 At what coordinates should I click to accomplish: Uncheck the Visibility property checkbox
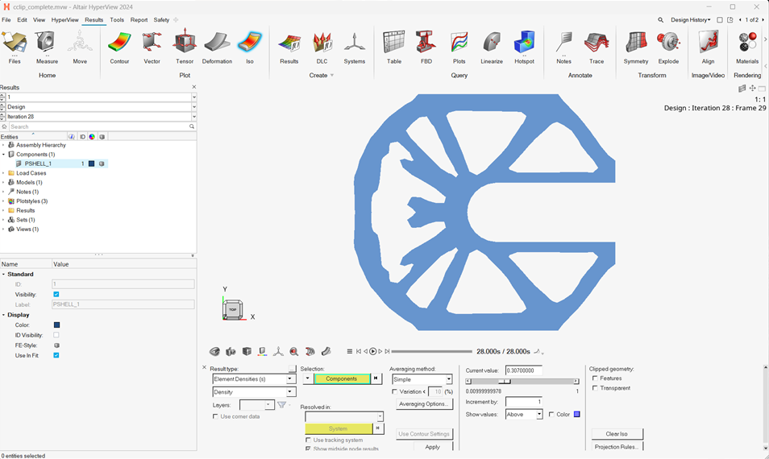pyautogui.click(x=56, y=295)
